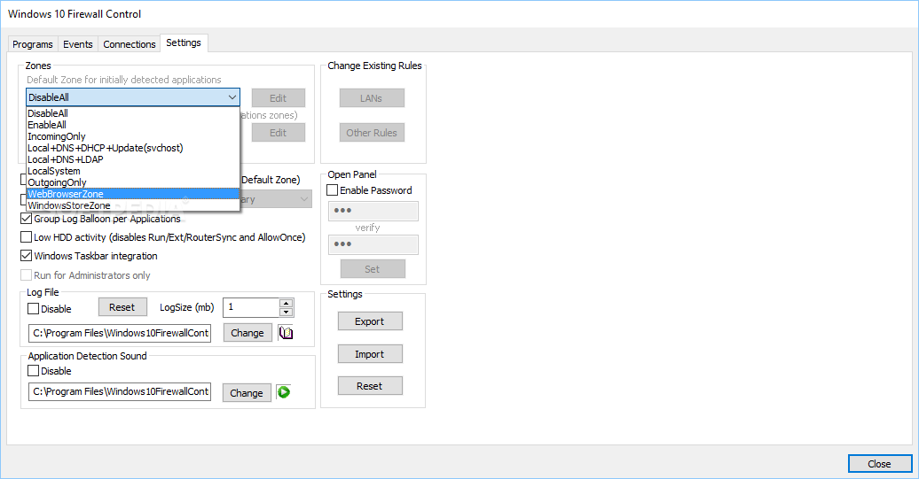Click the Set password button
The width and height of the screenshot is (919, 479).
point(373,269)
